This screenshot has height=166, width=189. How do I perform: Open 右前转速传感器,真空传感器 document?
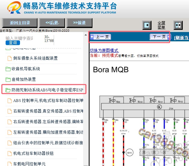tap(48, 111)
